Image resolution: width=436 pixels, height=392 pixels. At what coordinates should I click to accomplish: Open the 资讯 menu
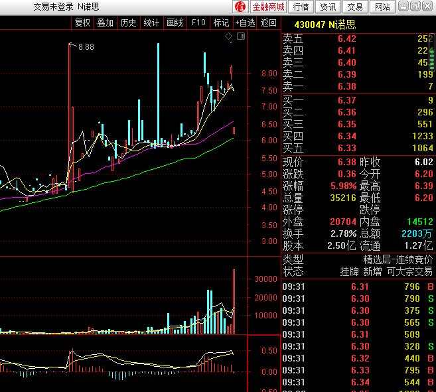click(x=328, y=7)
